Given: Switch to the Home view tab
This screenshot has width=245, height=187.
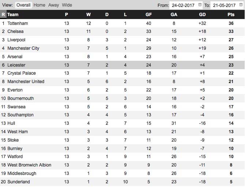Looking at the screenshot, I should click(x=40, y=5).
